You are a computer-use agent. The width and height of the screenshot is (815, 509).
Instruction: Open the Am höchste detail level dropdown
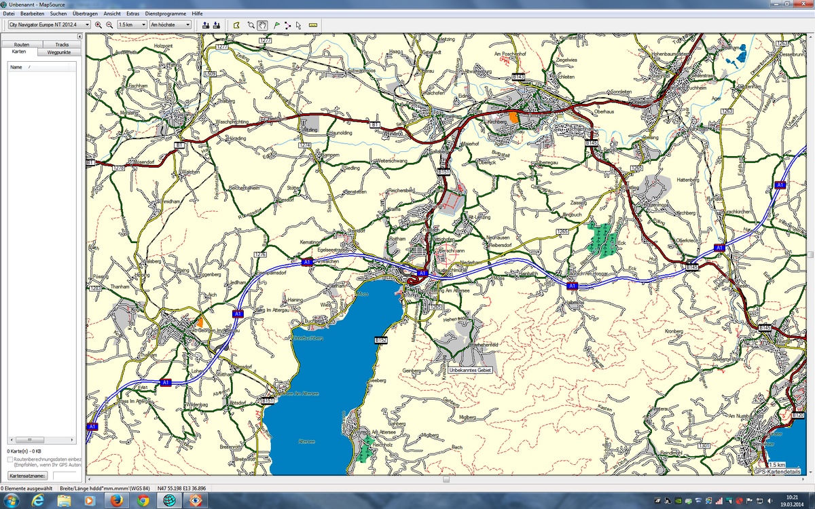tap(187, 24)
